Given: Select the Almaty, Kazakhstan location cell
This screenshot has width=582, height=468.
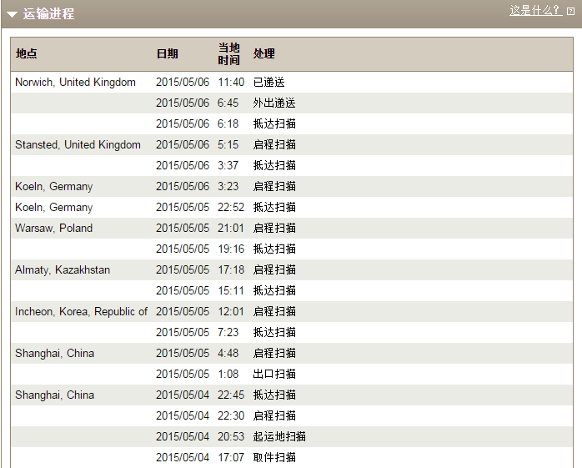Looking at the screenshot, I should [x=63, y=270].
